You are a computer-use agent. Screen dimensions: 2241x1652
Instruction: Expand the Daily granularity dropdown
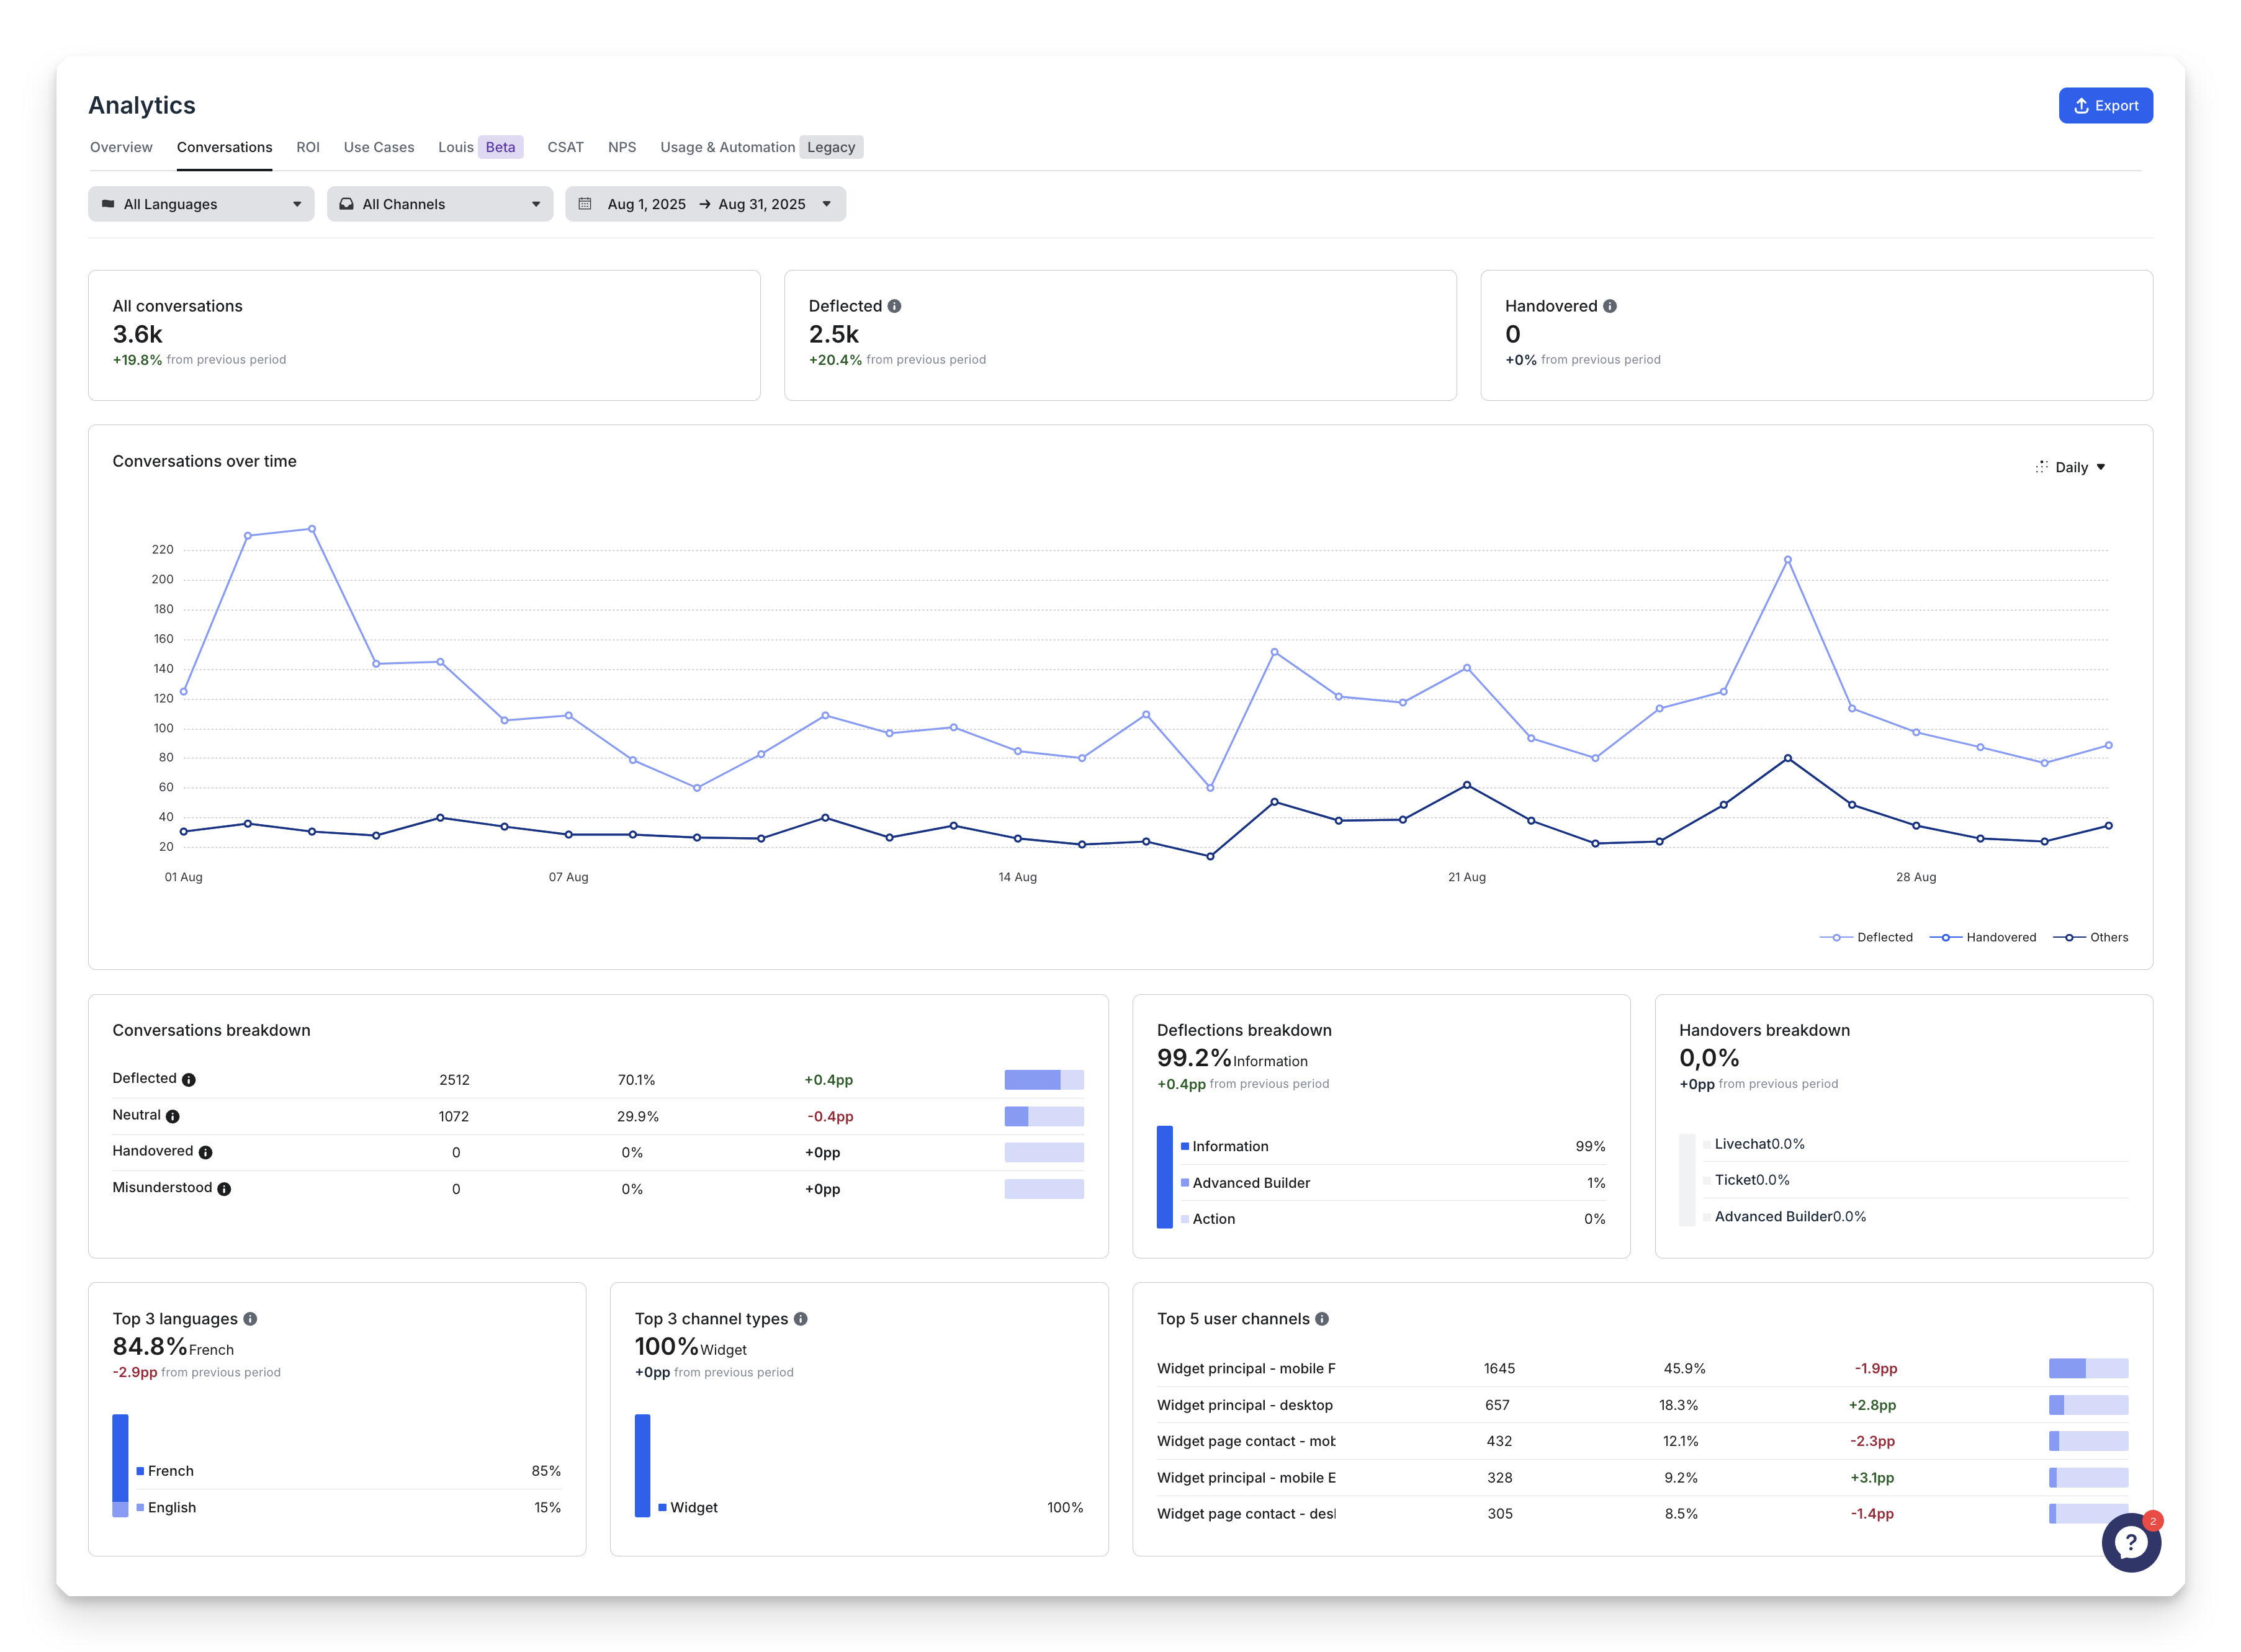click(2071, 467)
